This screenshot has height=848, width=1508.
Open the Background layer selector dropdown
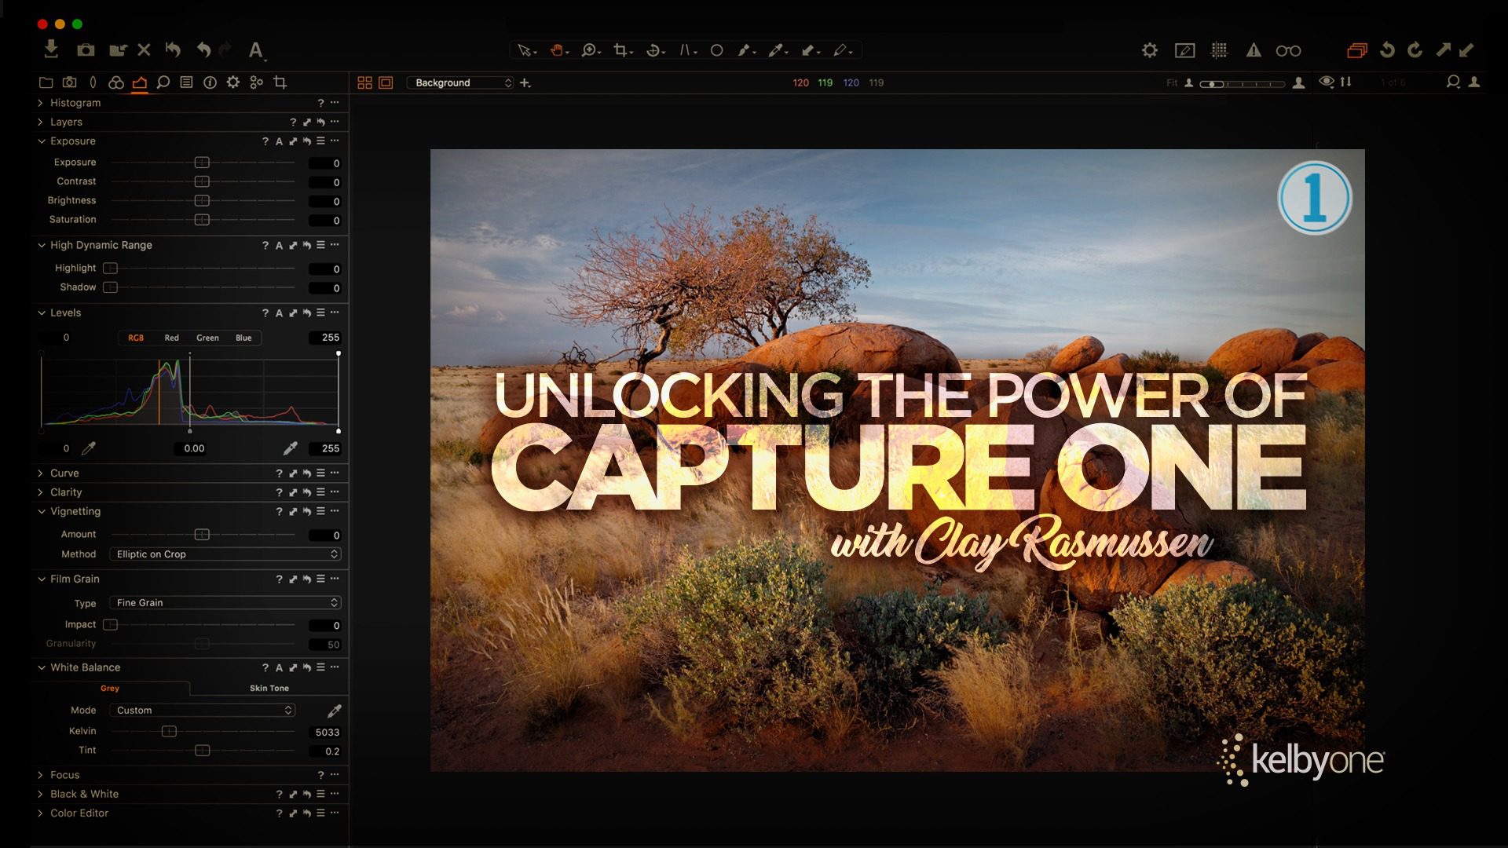pos(460,82)
